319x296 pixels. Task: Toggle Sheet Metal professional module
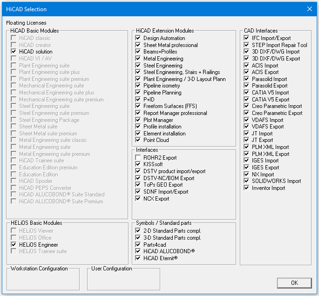point(138,45)
